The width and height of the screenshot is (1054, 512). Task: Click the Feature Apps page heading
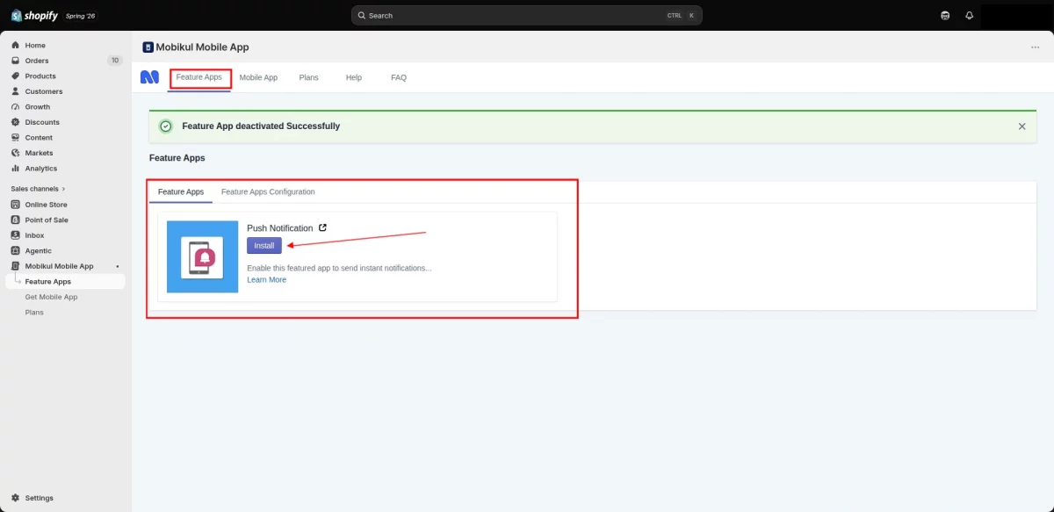(x=177, y=158)
